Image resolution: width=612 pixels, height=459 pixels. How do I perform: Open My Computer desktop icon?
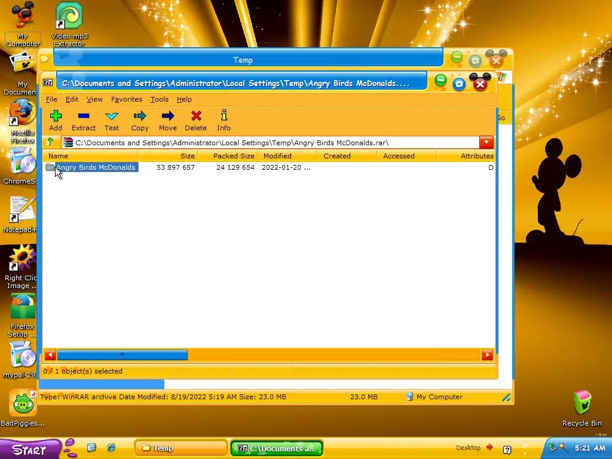[x=23, y=24]
